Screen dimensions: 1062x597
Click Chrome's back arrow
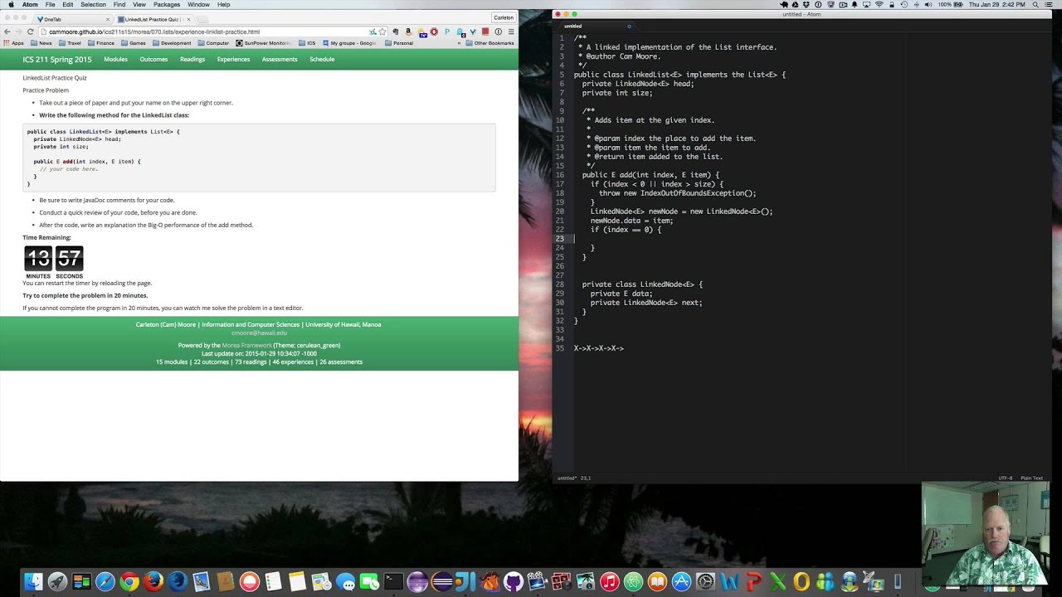[7, 32]
